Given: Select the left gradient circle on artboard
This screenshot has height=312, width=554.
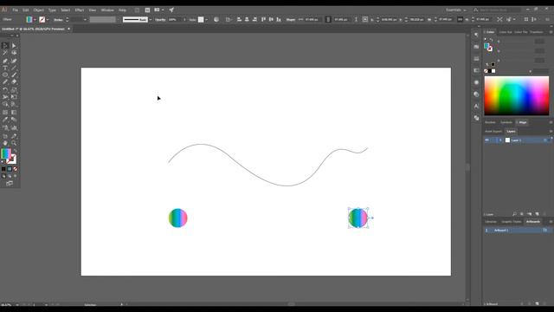Looking at the screenshot, I should pyautogui.click(x=178, y=218).
